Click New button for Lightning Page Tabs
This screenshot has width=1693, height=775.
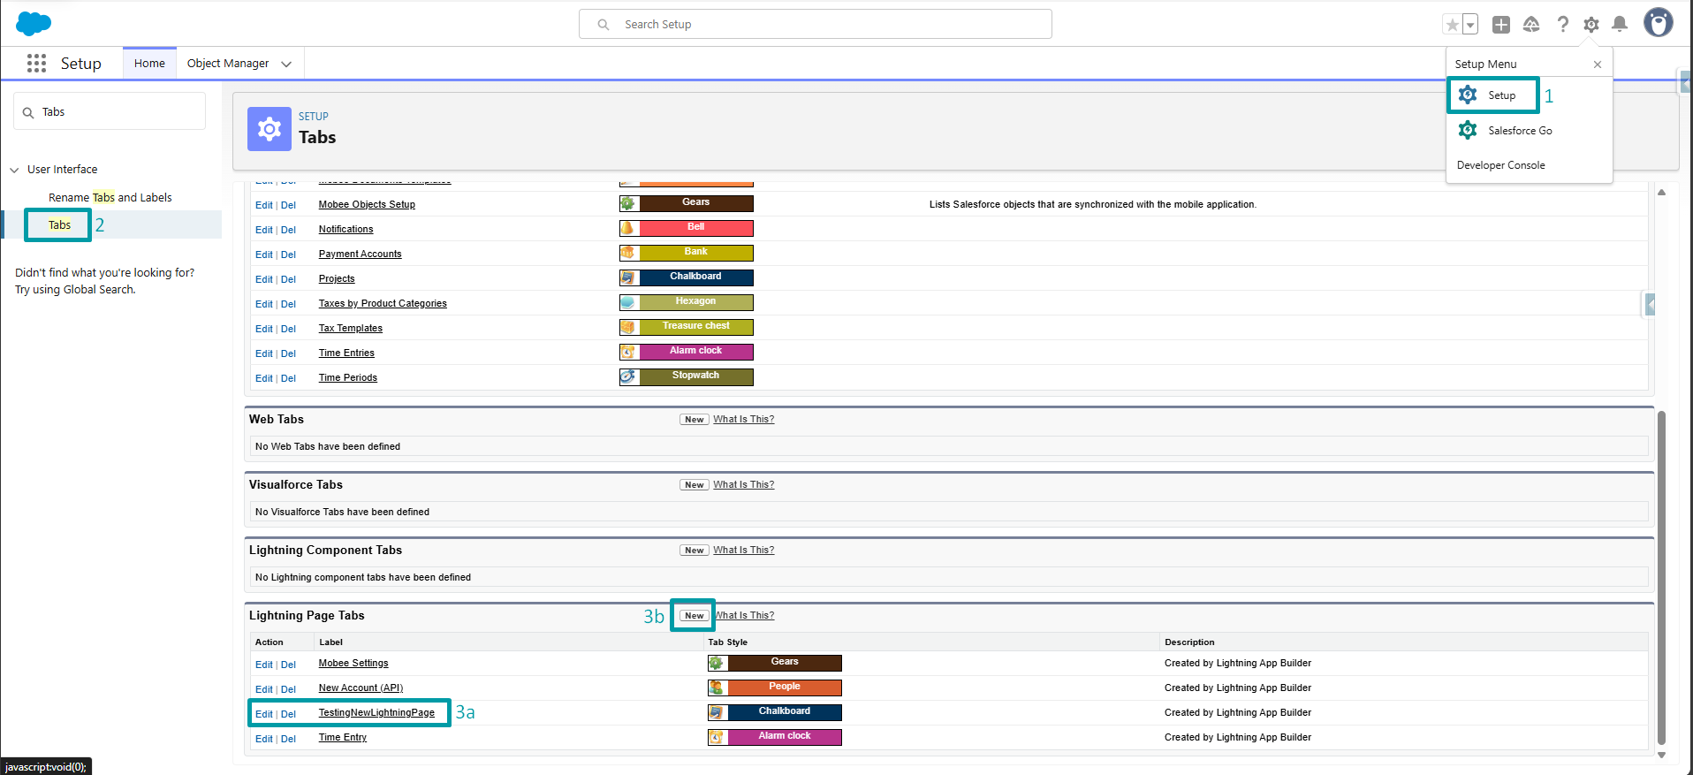[694, 616]
